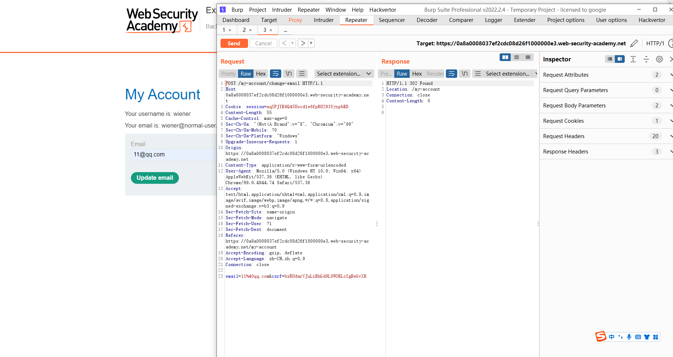The image size is (673, 357).
Task: Expand Request Query Parameters section
Action: [x=606, y=90]
